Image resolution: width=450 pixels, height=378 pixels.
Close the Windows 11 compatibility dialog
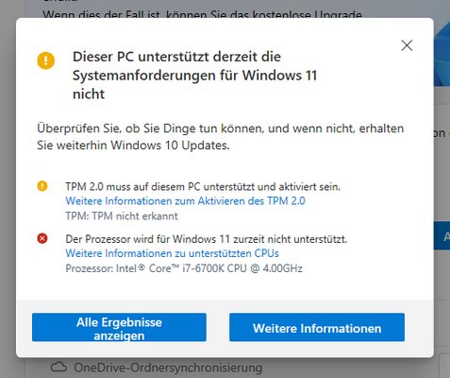407,45
